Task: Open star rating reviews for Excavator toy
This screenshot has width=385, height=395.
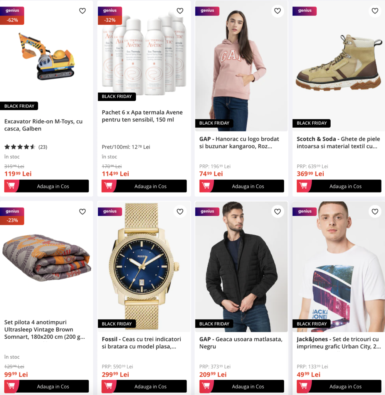Action: pos(26,147)
